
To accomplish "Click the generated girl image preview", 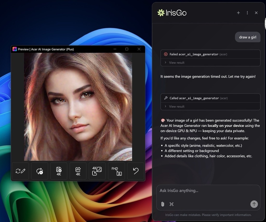I will [x=78, y=107].
